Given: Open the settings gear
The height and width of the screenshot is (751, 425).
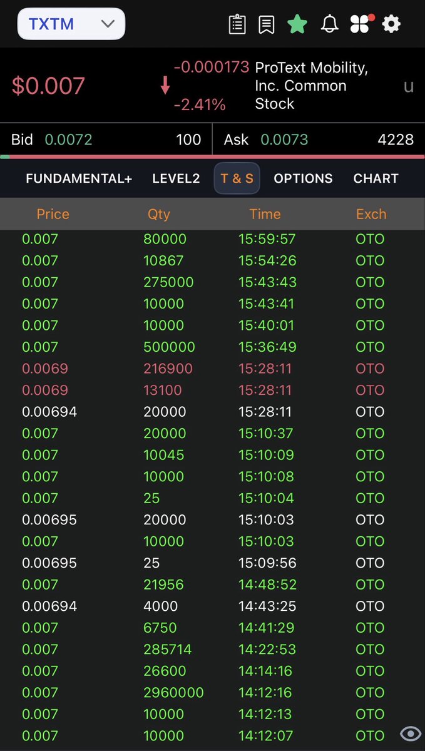Looking at the screenshot, I should click(391, 24).
